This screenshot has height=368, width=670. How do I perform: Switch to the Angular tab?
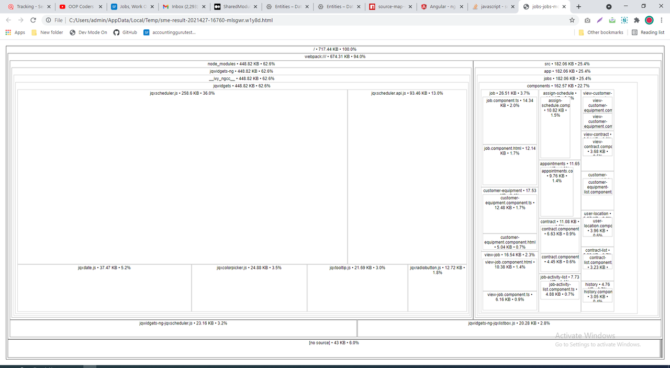[x=442, y=7]
